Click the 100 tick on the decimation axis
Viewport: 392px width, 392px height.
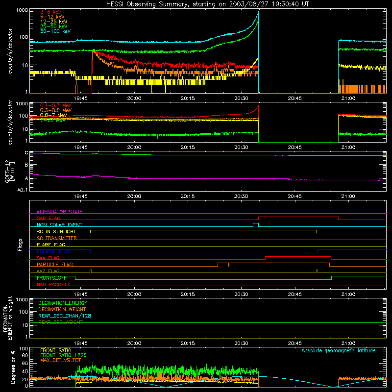(x=24, y=312)
